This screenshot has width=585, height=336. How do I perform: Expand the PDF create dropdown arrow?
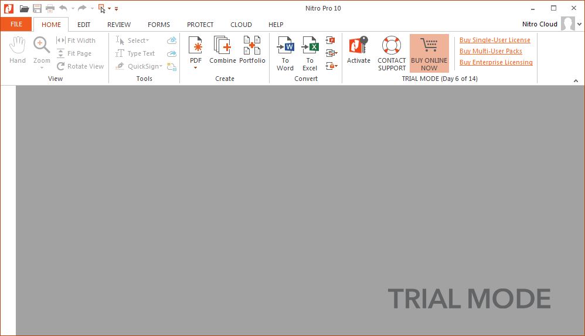pos(196,68)
